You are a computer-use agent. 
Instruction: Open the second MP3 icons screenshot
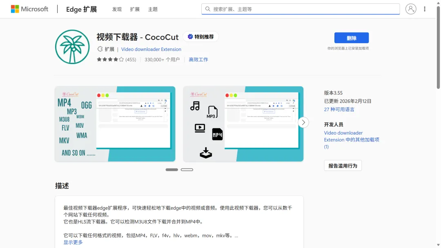tap(243, 124)
